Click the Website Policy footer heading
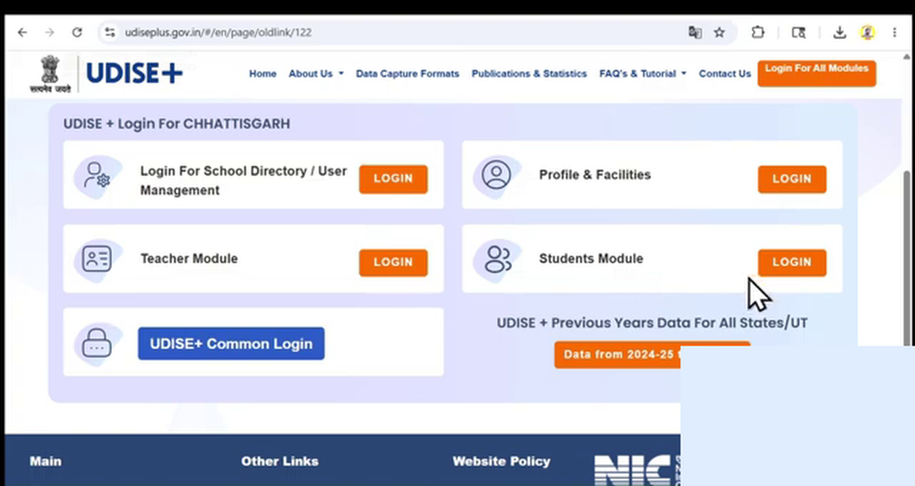Screen dimensions: 915x486 pyautogui.click(x=501, y=461)
